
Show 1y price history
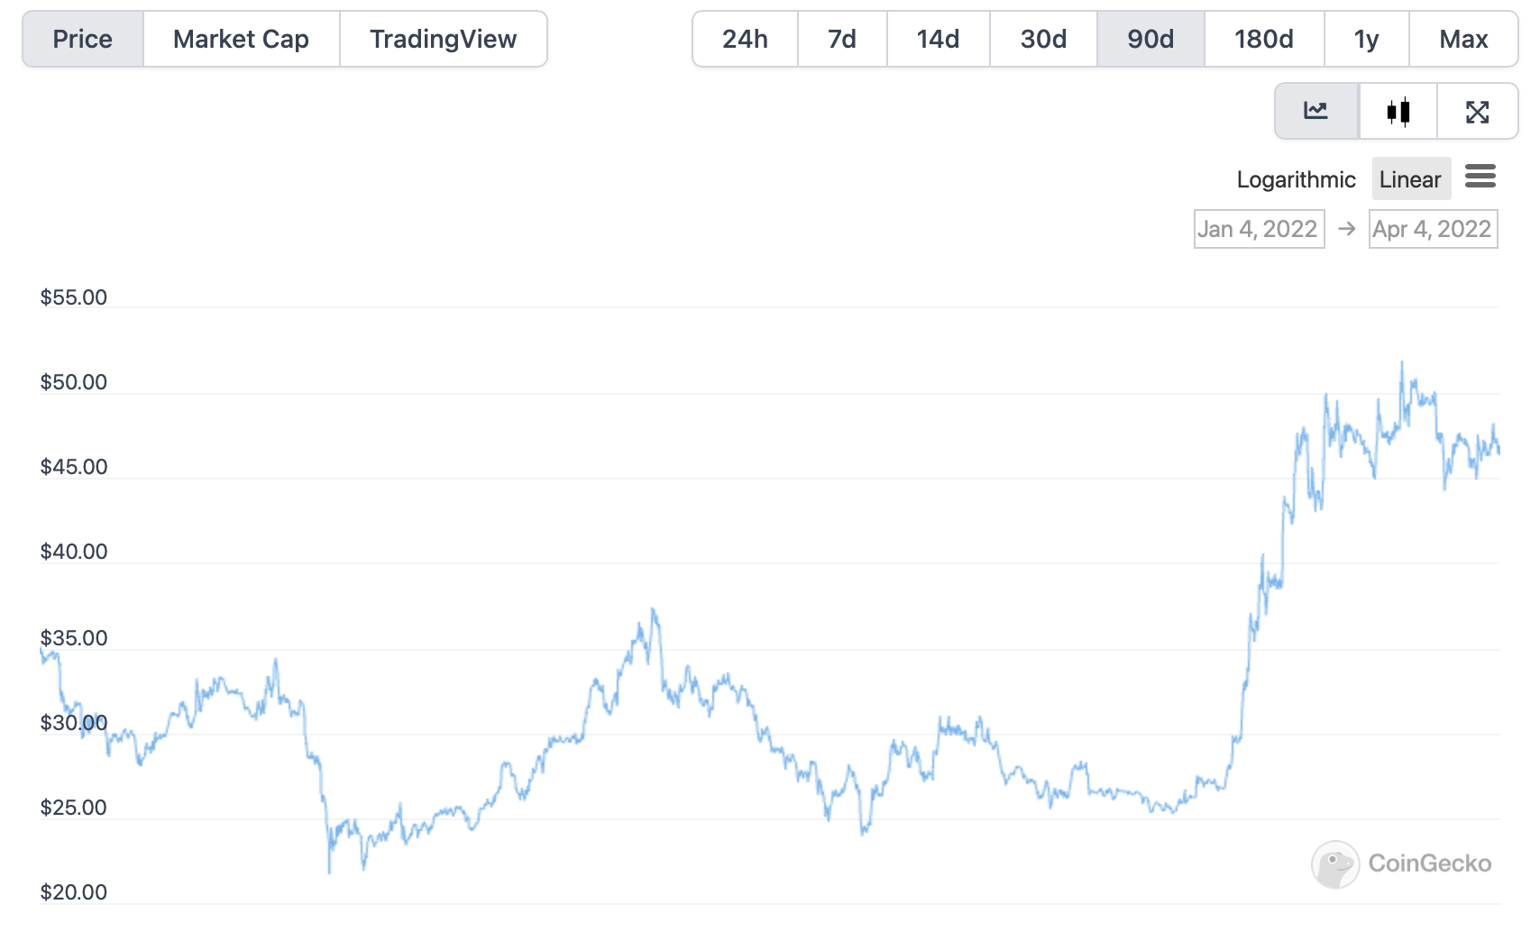point(1366,39)
